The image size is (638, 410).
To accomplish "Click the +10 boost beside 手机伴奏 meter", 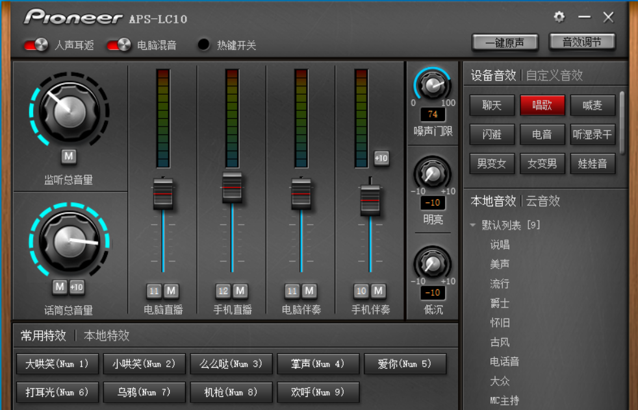I will (381, 158).
